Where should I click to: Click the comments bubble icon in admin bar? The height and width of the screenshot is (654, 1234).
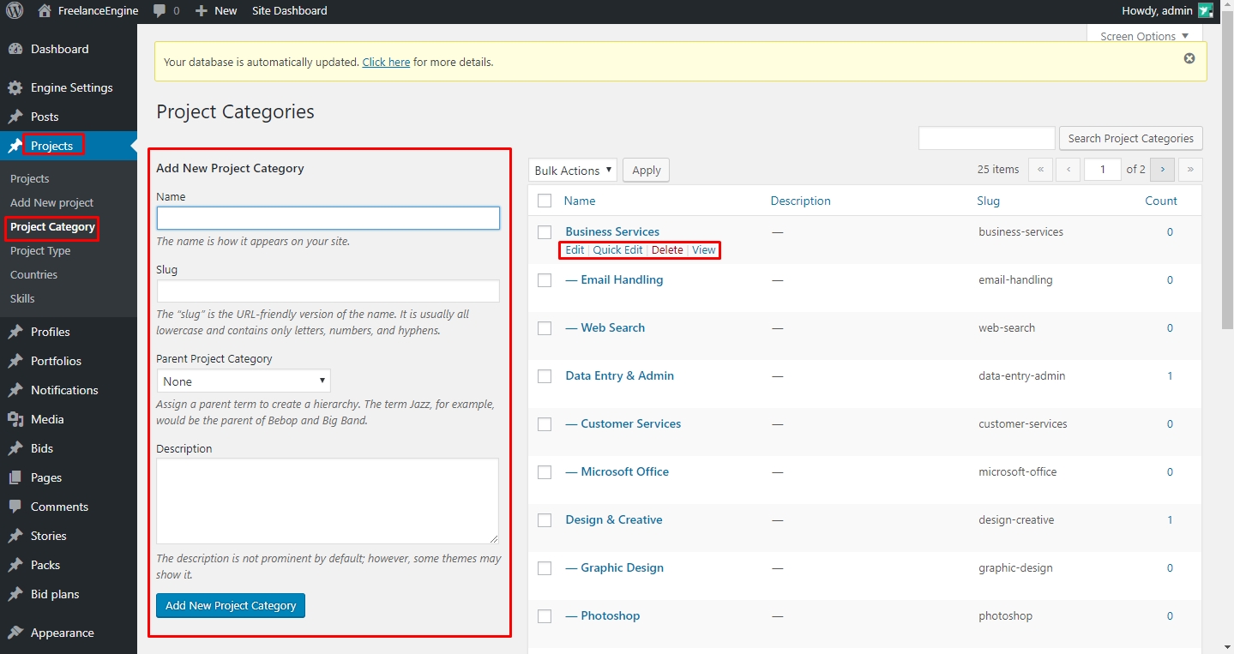[160, 11]
